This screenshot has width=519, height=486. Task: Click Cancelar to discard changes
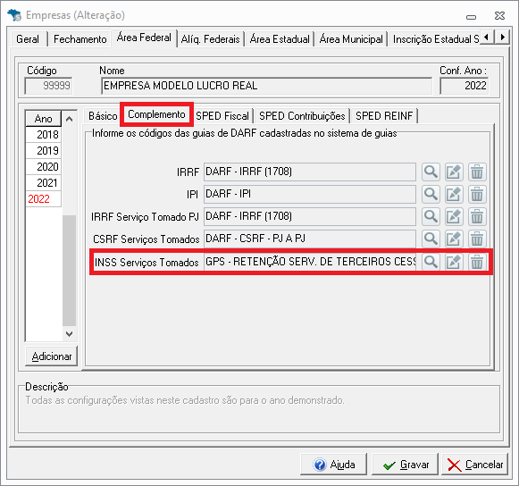474,465
